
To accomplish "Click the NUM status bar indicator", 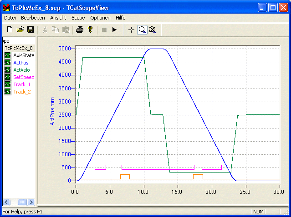I will click(x=258, y=212).
